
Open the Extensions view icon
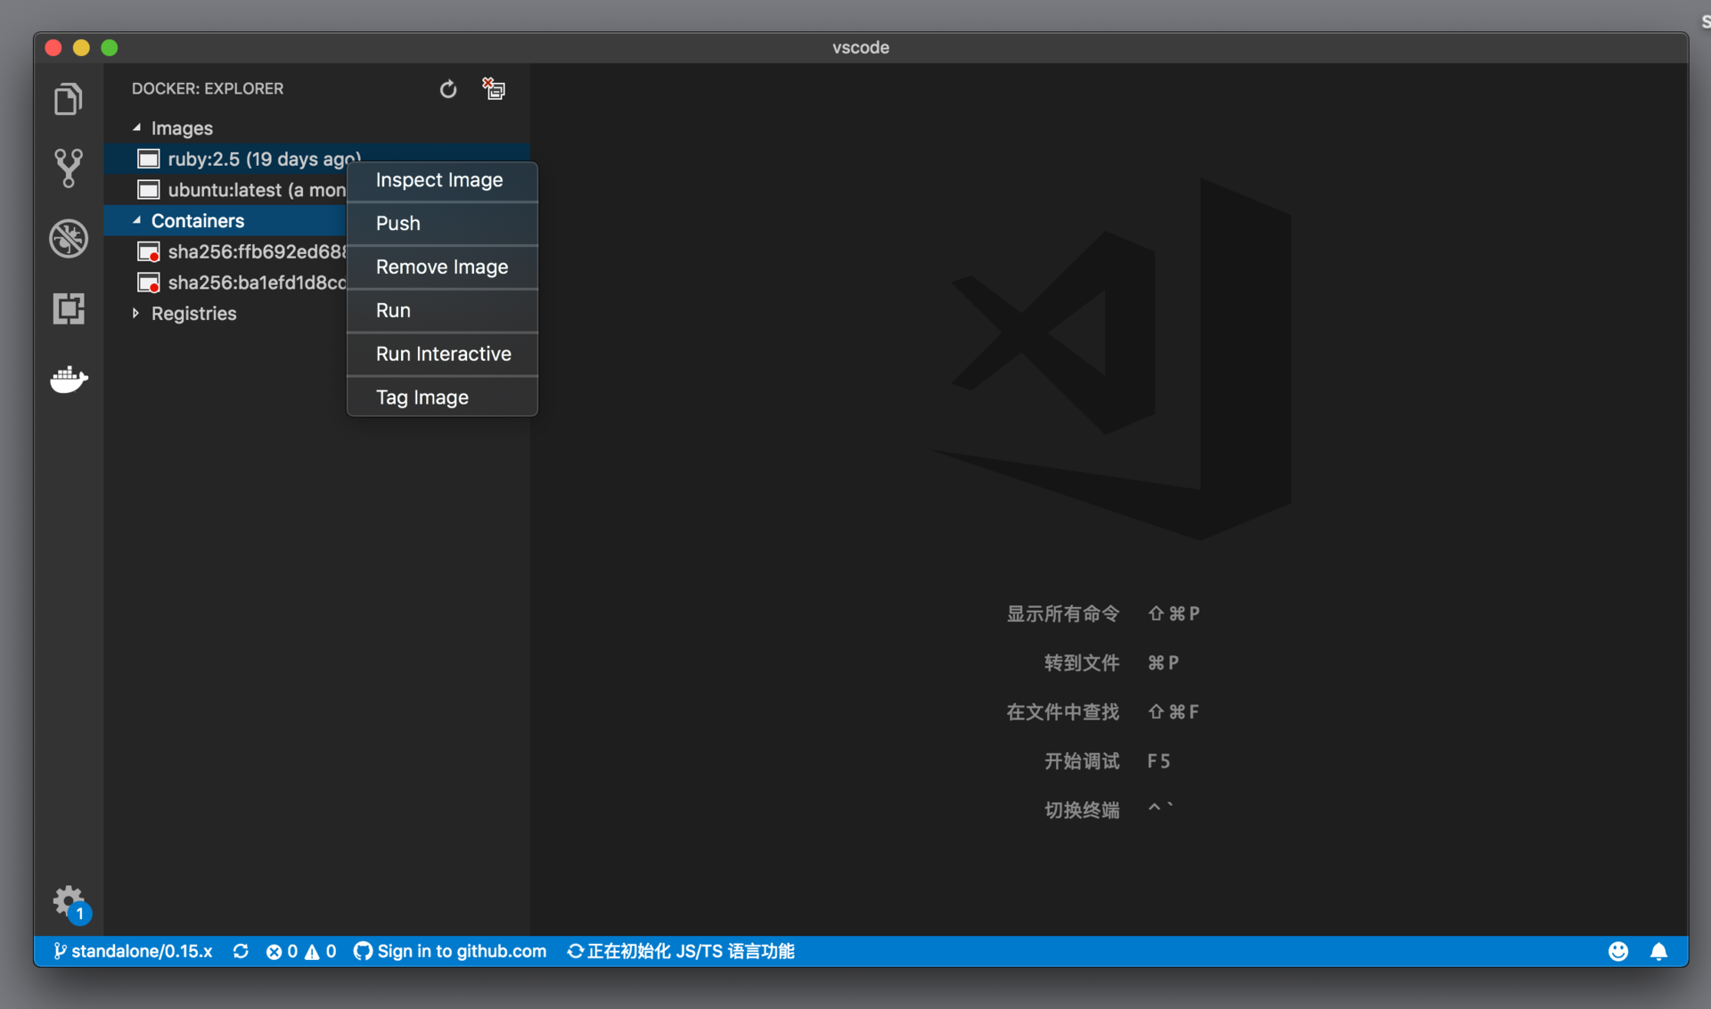click(68, 308)
